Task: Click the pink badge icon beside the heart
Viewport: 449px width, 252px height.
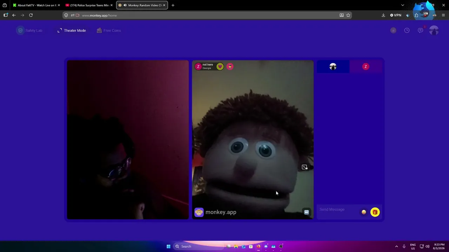Action: [230, 66]
